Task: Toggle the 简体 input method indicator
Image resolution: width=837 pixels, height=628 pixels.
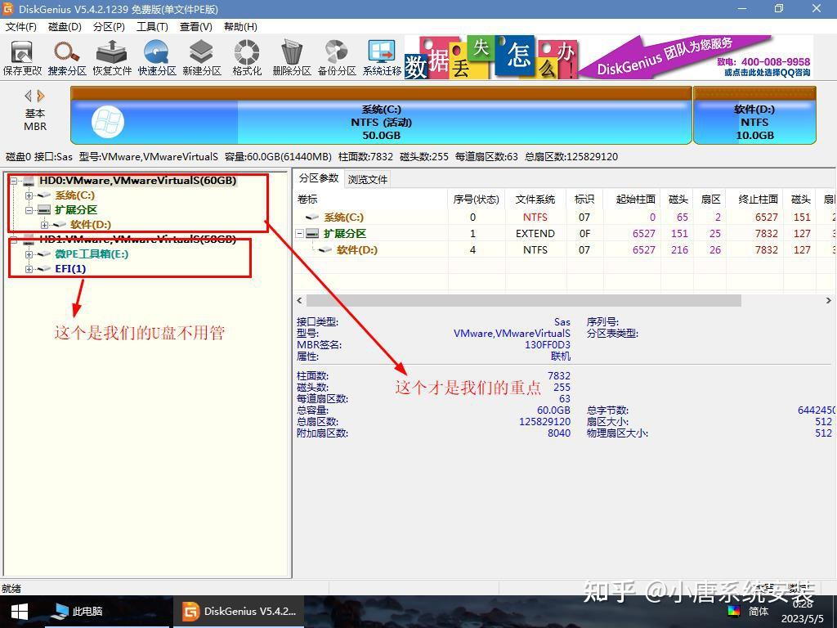Action: click(x=758, y=611)
